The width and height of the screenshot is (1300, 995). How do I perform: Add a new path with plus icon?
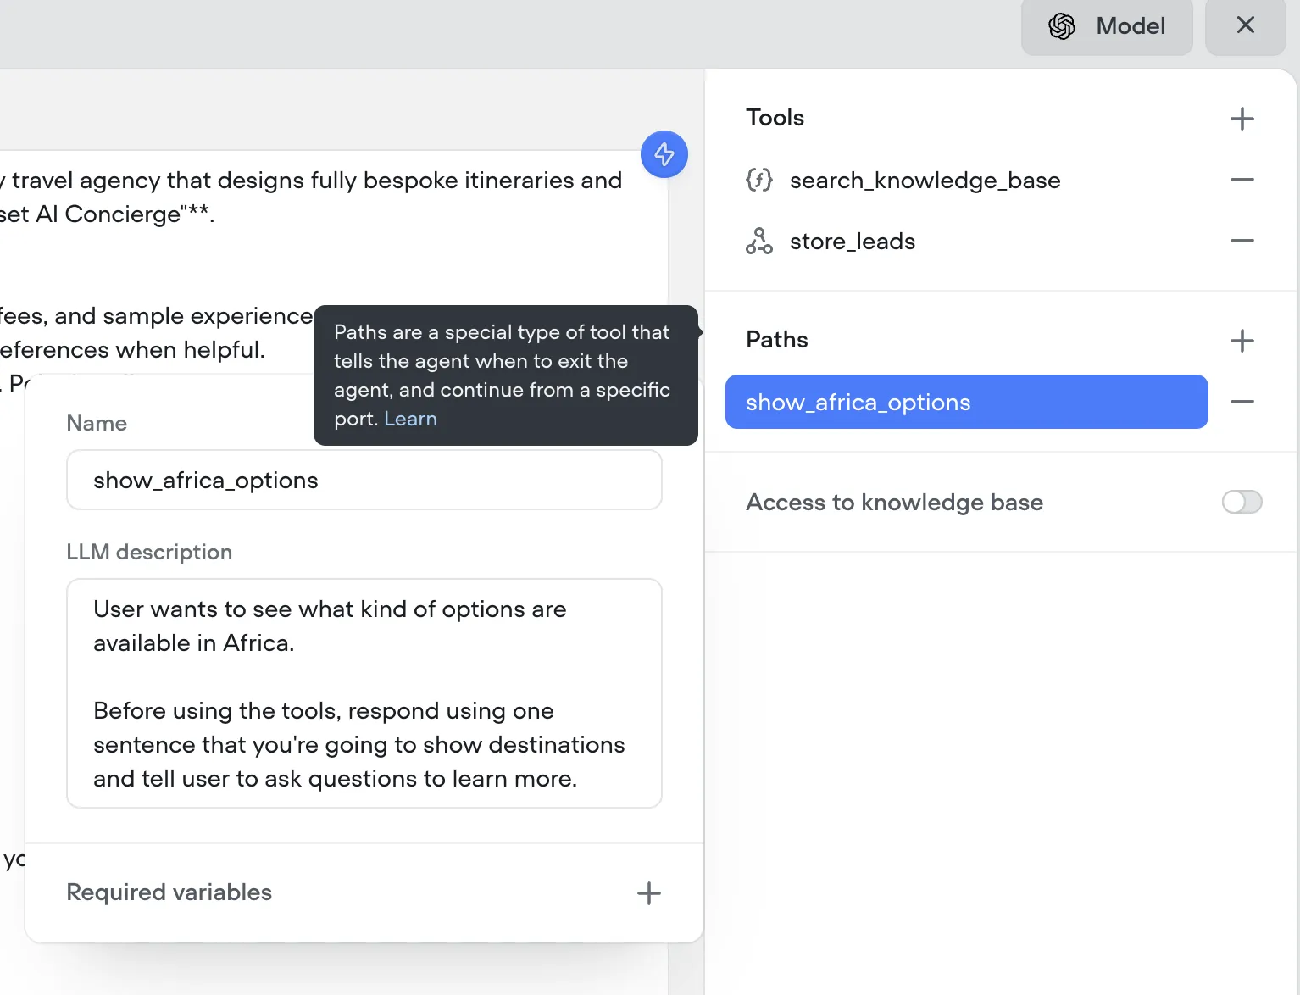(x=1242, y=341)
